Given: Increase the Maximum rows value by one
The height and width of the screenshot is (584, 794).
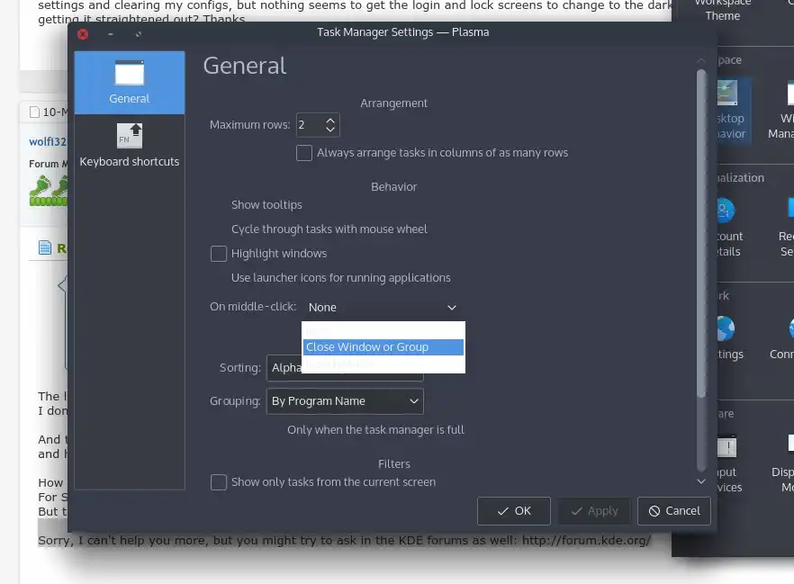Looking at the screenshot, I should (x=330, y=121).
